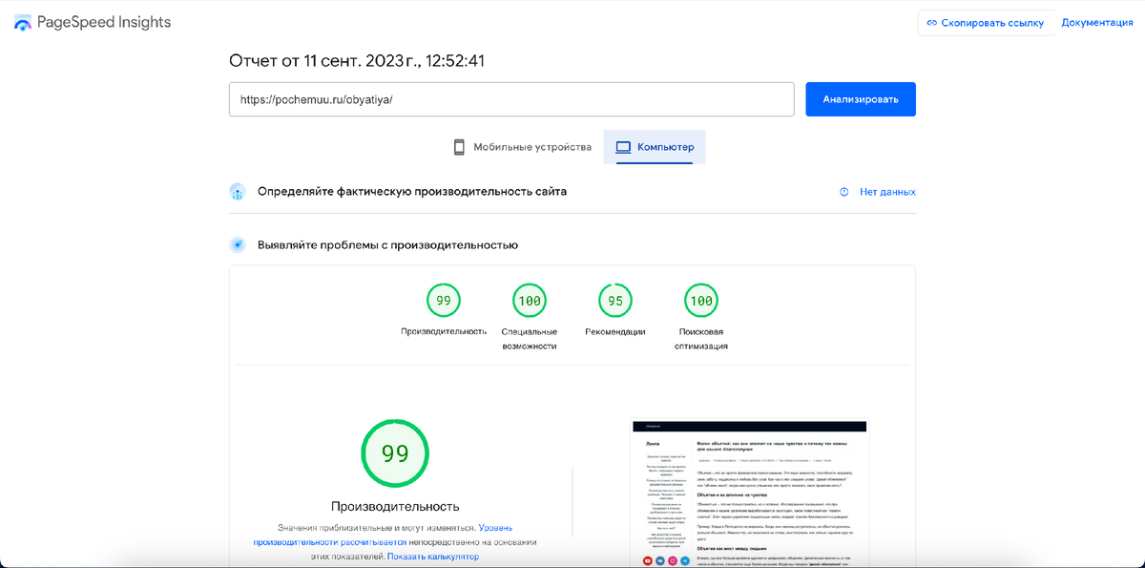The height and width of the screenshot is (568, 1145).
Task: Switch to the Мобильные устройства tab
Action: pyautogui.click(x=521, y=147)
